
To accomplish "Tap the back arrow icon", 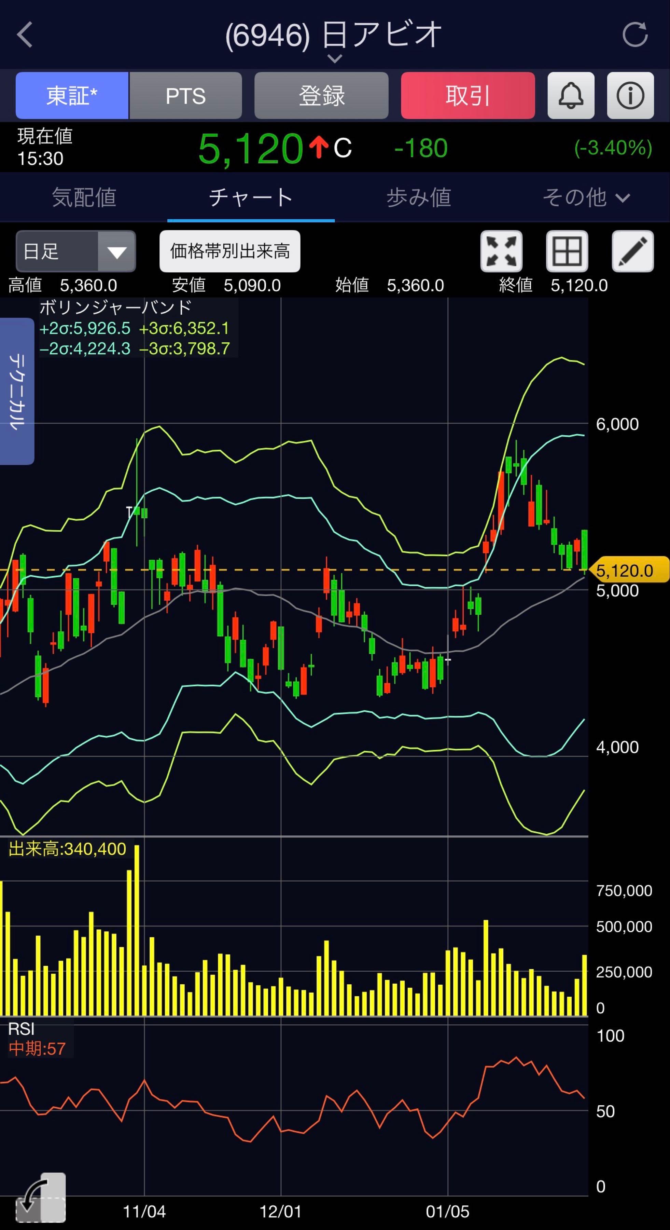I will click(x=25, y=35).
